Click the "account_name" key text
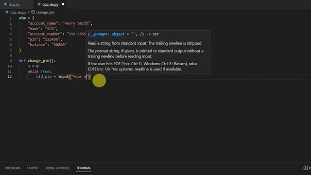Screen dimensions: 311x175 coord(43,23)
